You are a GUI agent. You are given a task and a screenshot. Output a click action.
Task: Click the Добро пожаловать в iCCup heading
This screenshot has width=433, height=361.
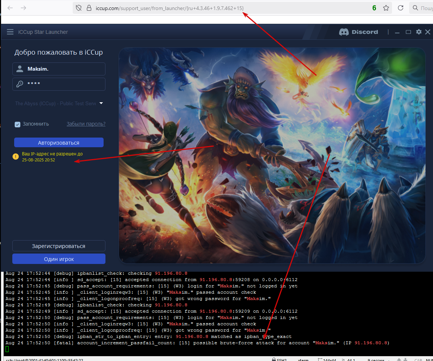[59, 52]
